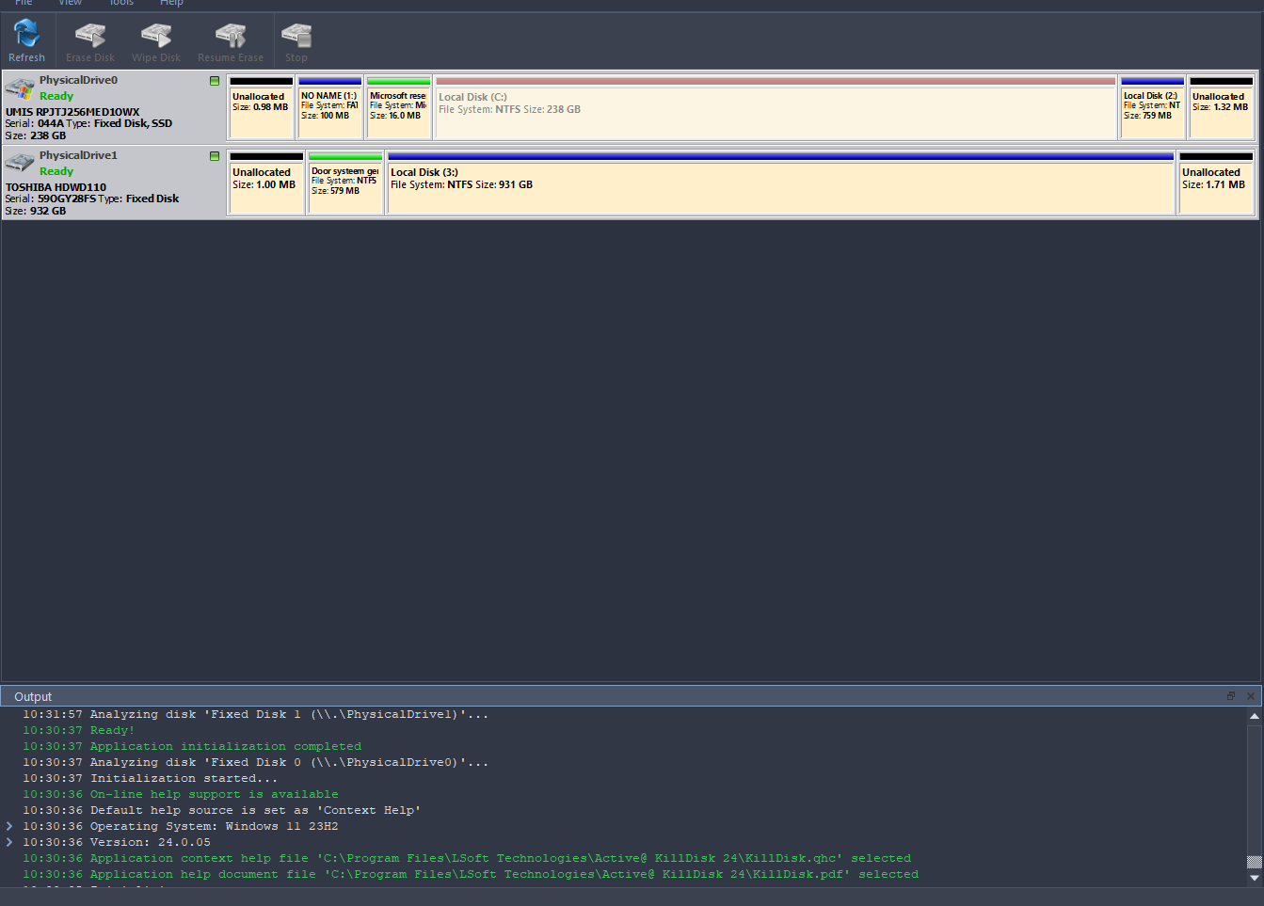This screenshot has height=906, width=1264.
Task: Click the KillDisk.qhc context help log line
Action: (x=467, y=858)
